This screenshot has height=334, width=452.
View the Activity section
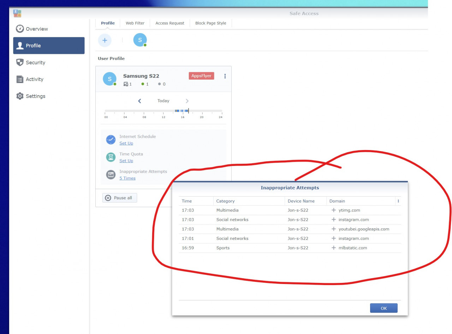[34, 79]
